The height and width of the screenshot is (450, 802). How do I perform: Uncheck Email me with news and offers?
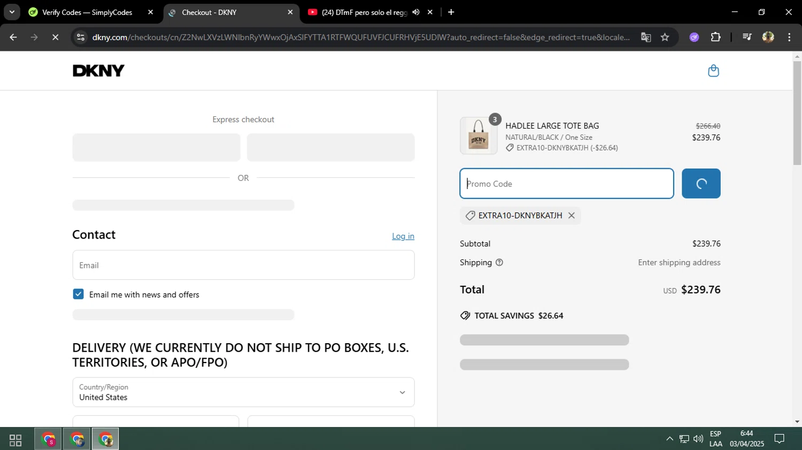78,294
